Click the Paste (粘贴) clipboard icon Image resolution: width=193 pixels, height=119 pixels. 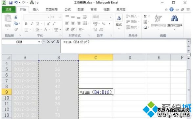click(8, 18)
